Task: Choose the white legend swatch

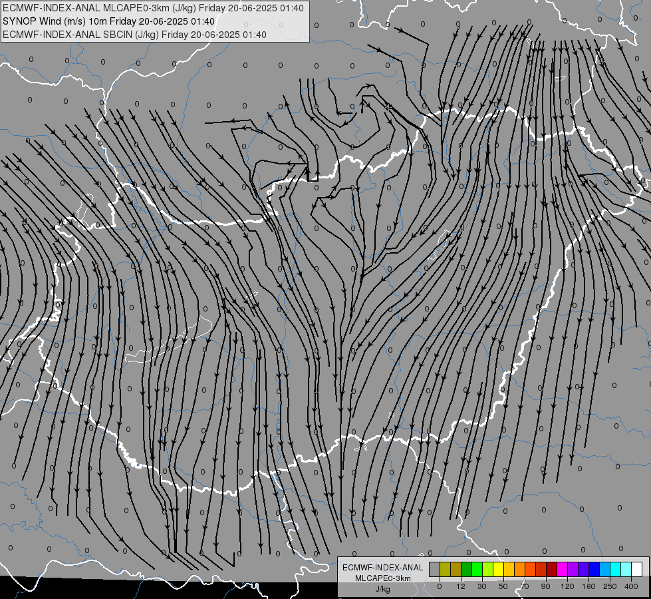Action: pyautogui.click(x=637, y=570)
